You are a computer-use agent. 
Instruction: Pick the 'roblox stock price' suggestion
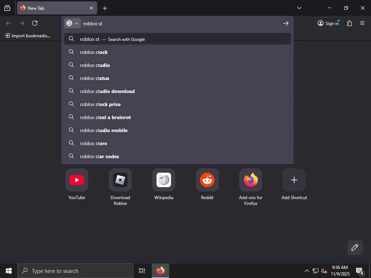click(178, 104)
